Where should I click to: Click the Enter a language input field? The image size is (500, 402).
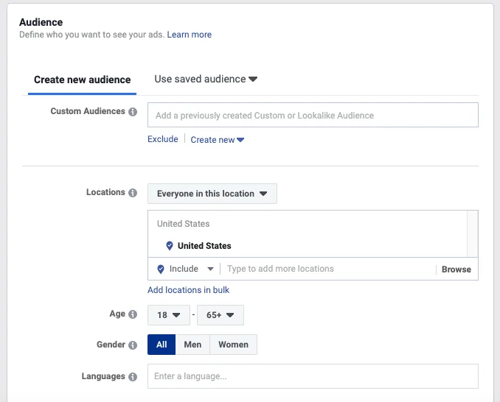tap(313, 376)
